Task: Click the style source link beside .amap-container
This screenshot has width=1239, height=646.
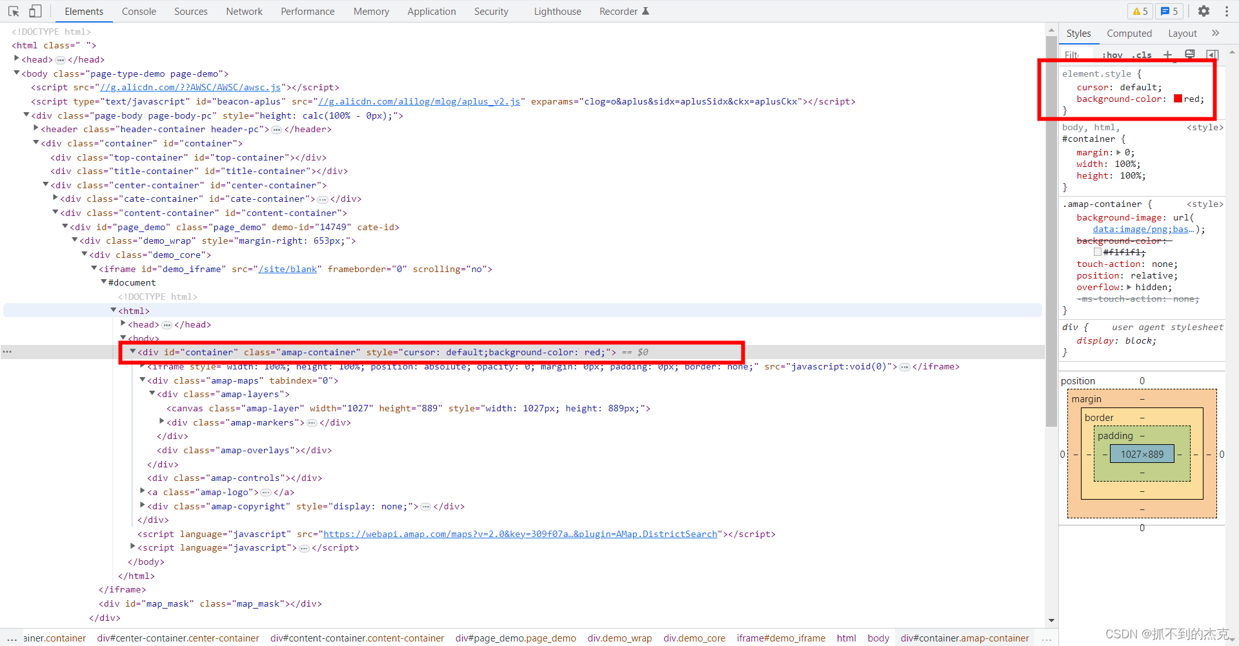Action: 1205,204
